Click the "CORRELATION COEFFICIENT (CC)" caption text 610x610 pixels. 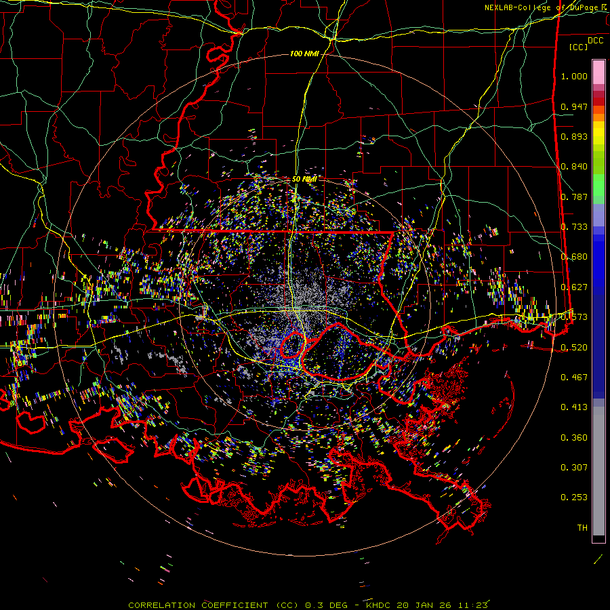click(213, 605)
